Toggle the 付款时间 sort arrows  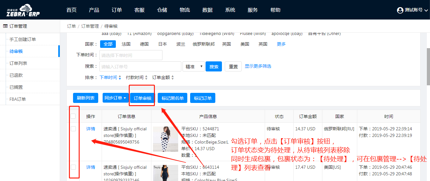(x=146, y=77)
